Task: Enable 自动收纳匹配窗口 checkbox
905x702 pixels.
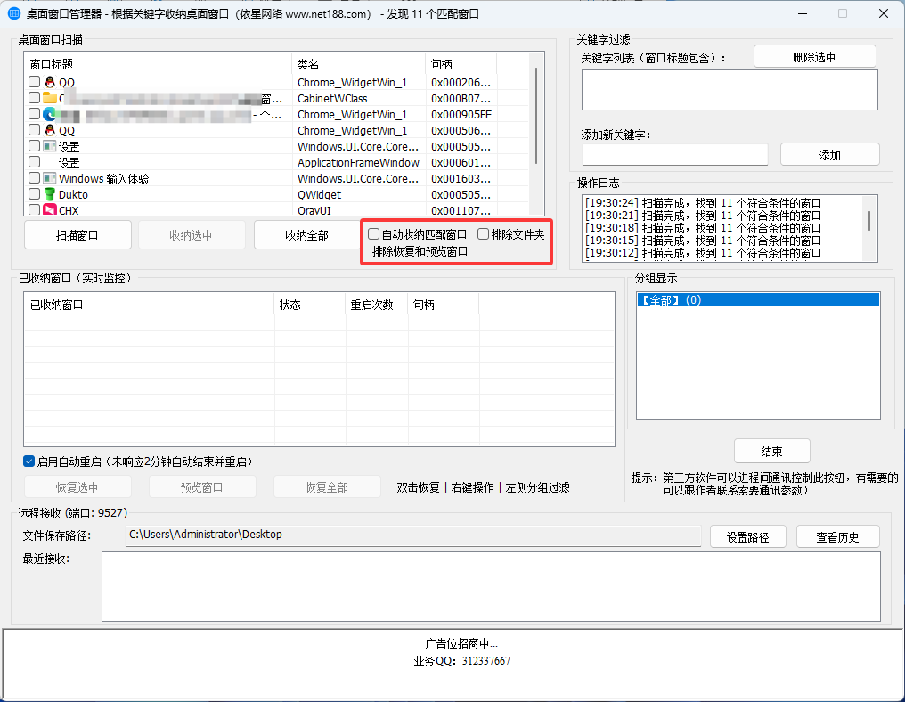Action: tap(373, 233)
